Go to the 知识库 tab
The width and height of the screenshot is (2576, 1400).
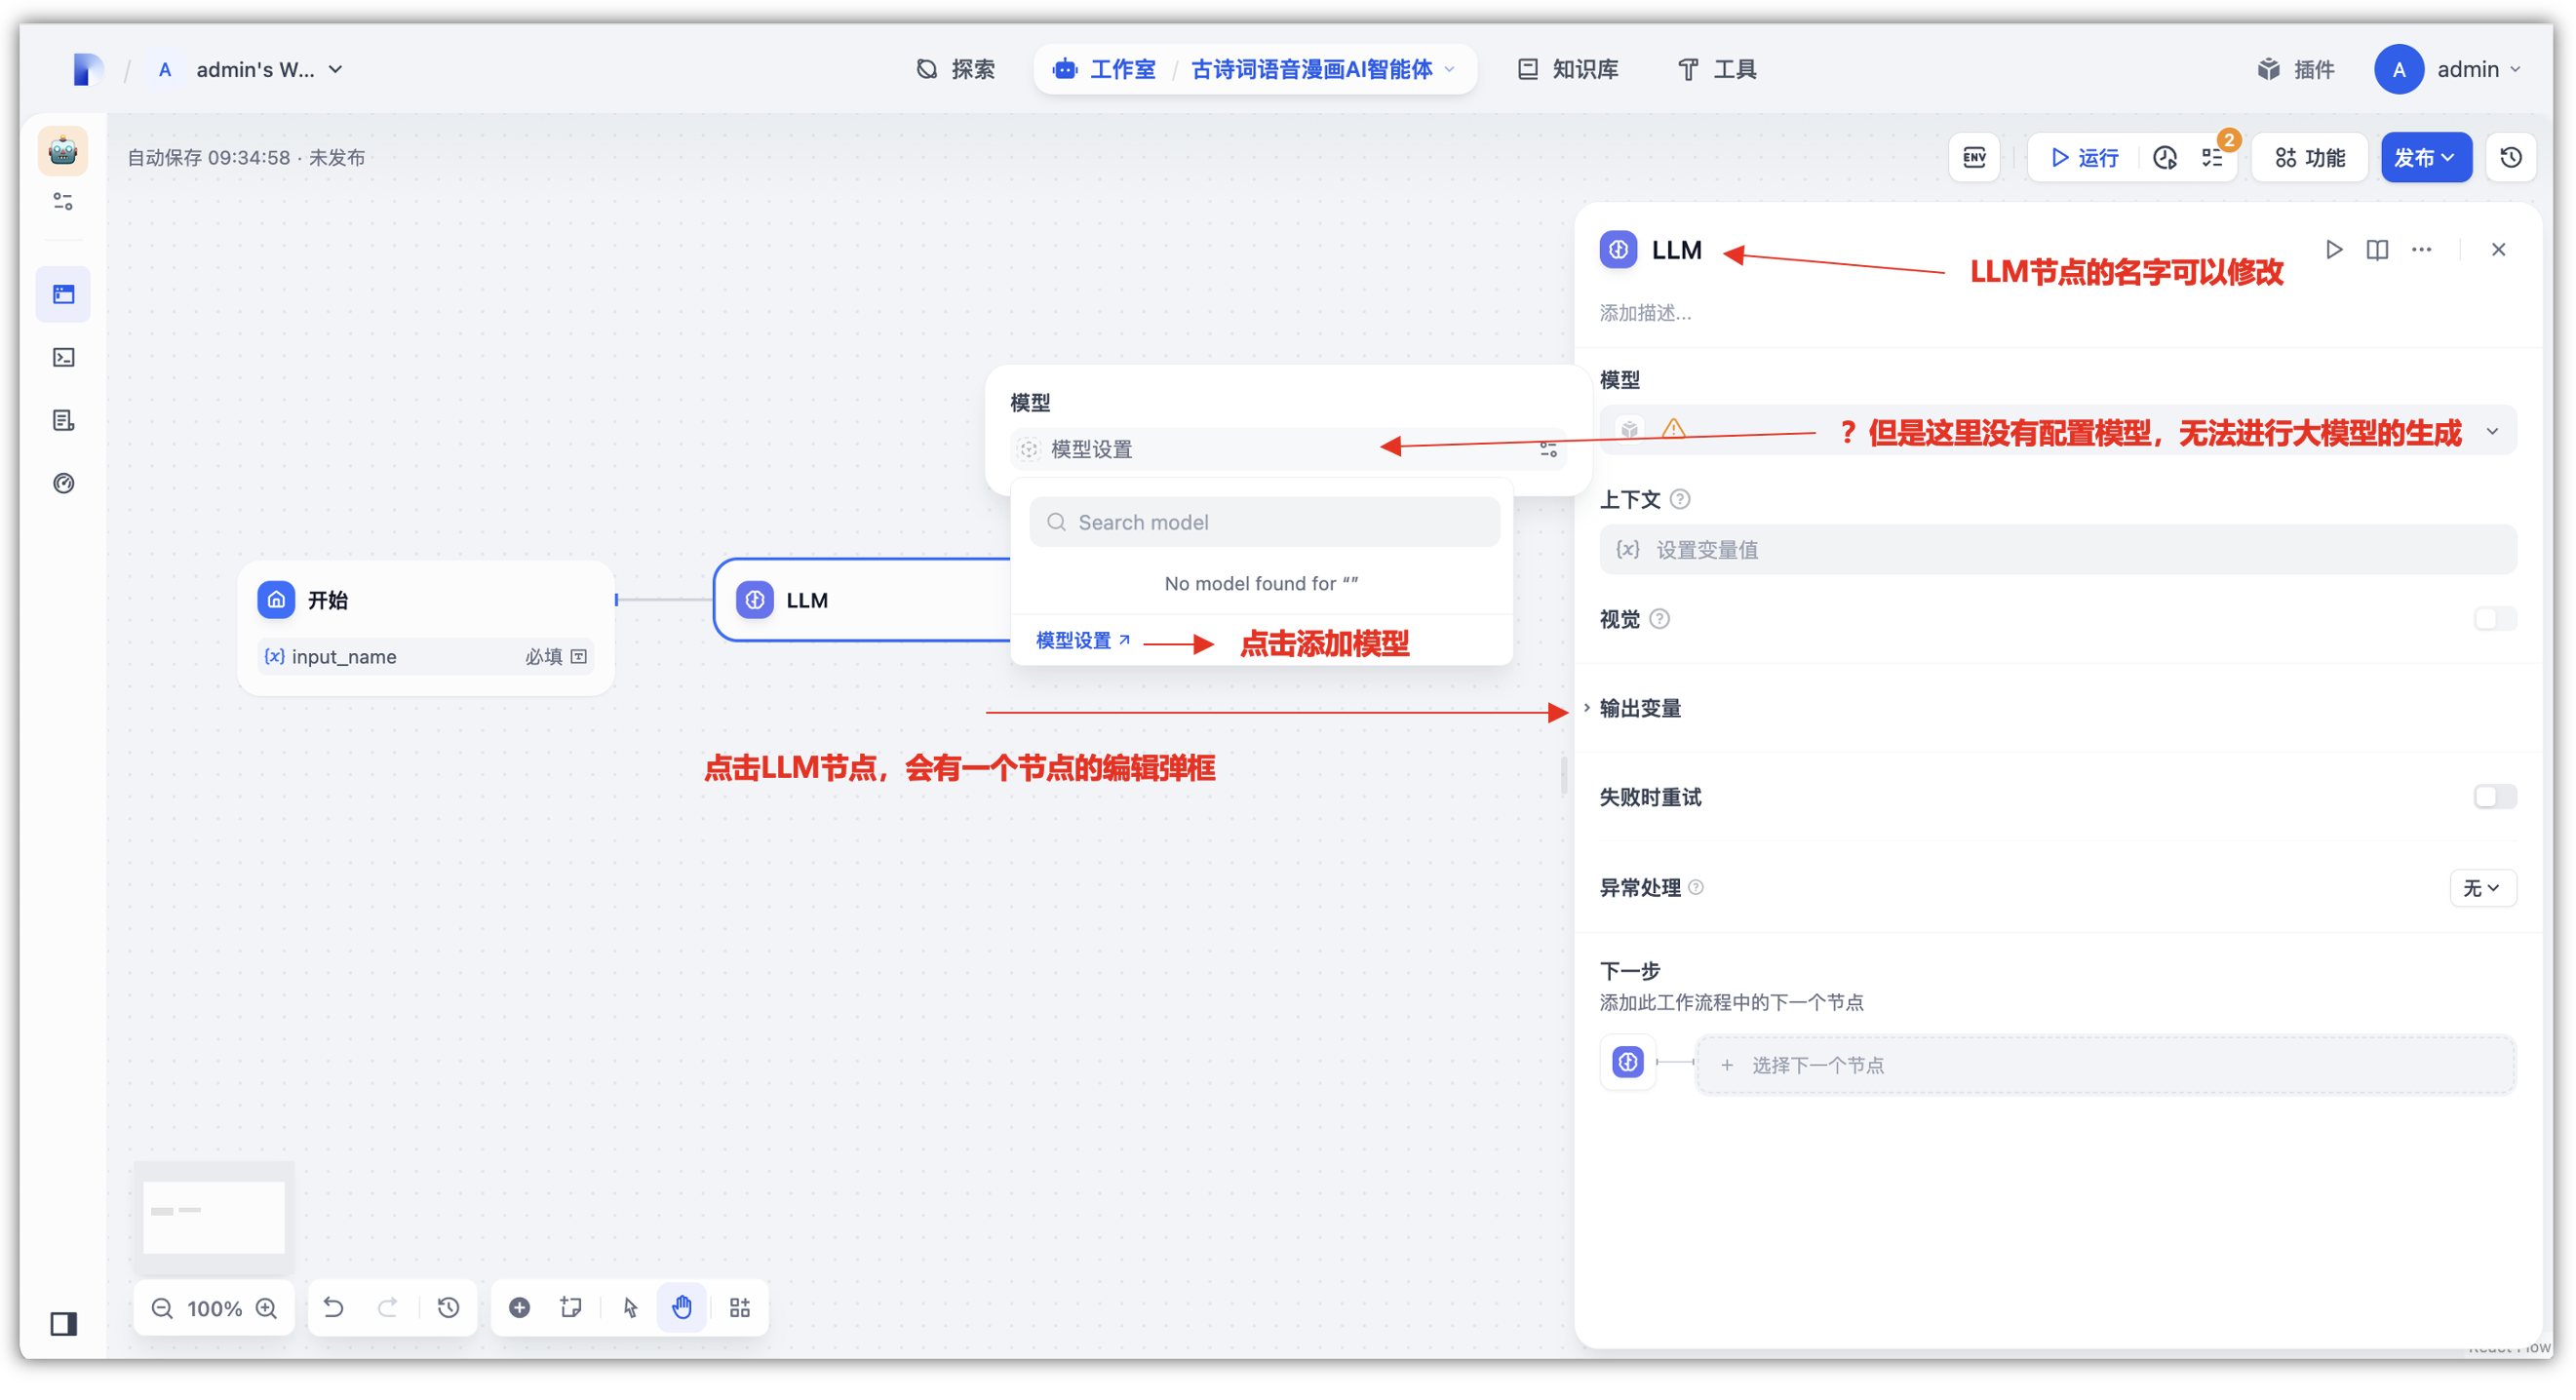coord(1568,69)
